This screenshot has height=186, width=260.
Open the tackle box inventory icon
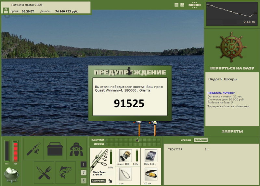[x=55, y=149]
